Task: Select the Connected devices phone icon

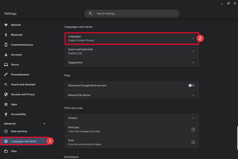Action: (x=6, y=45)
